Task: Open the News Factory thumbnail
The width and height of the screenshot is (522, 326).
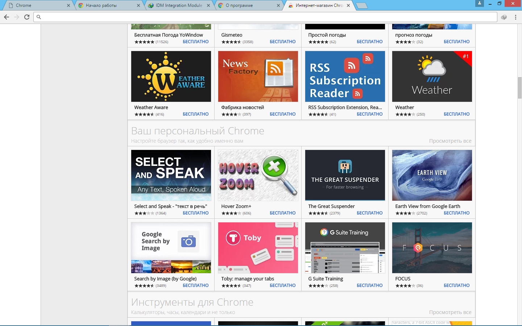Action: [x=258, y=76]
